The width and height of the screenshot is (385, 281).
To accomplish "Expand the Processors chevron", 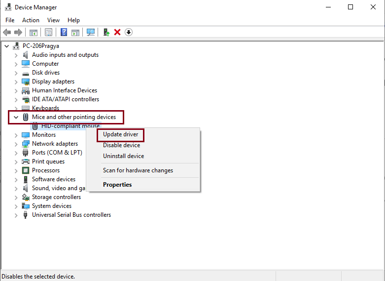I will pos(16,170).
